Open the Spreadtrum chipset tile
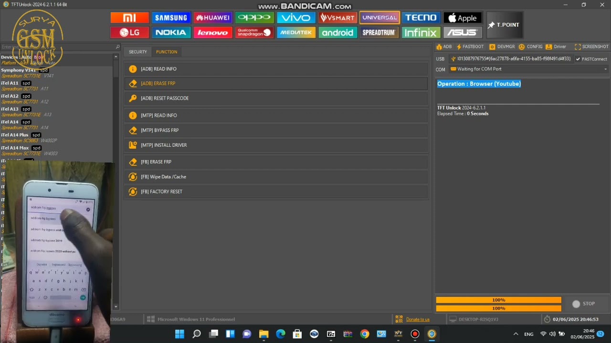This screenshot has width=611, height=343. [379, 32]
